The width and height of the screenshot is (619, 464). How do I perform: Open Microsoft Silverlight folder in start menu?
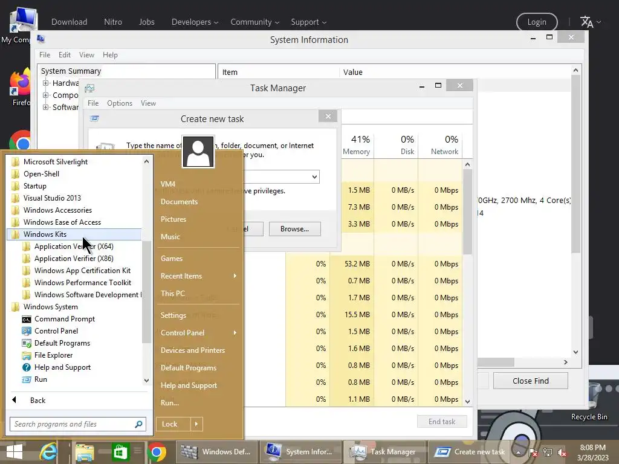(x=55, y=162)
